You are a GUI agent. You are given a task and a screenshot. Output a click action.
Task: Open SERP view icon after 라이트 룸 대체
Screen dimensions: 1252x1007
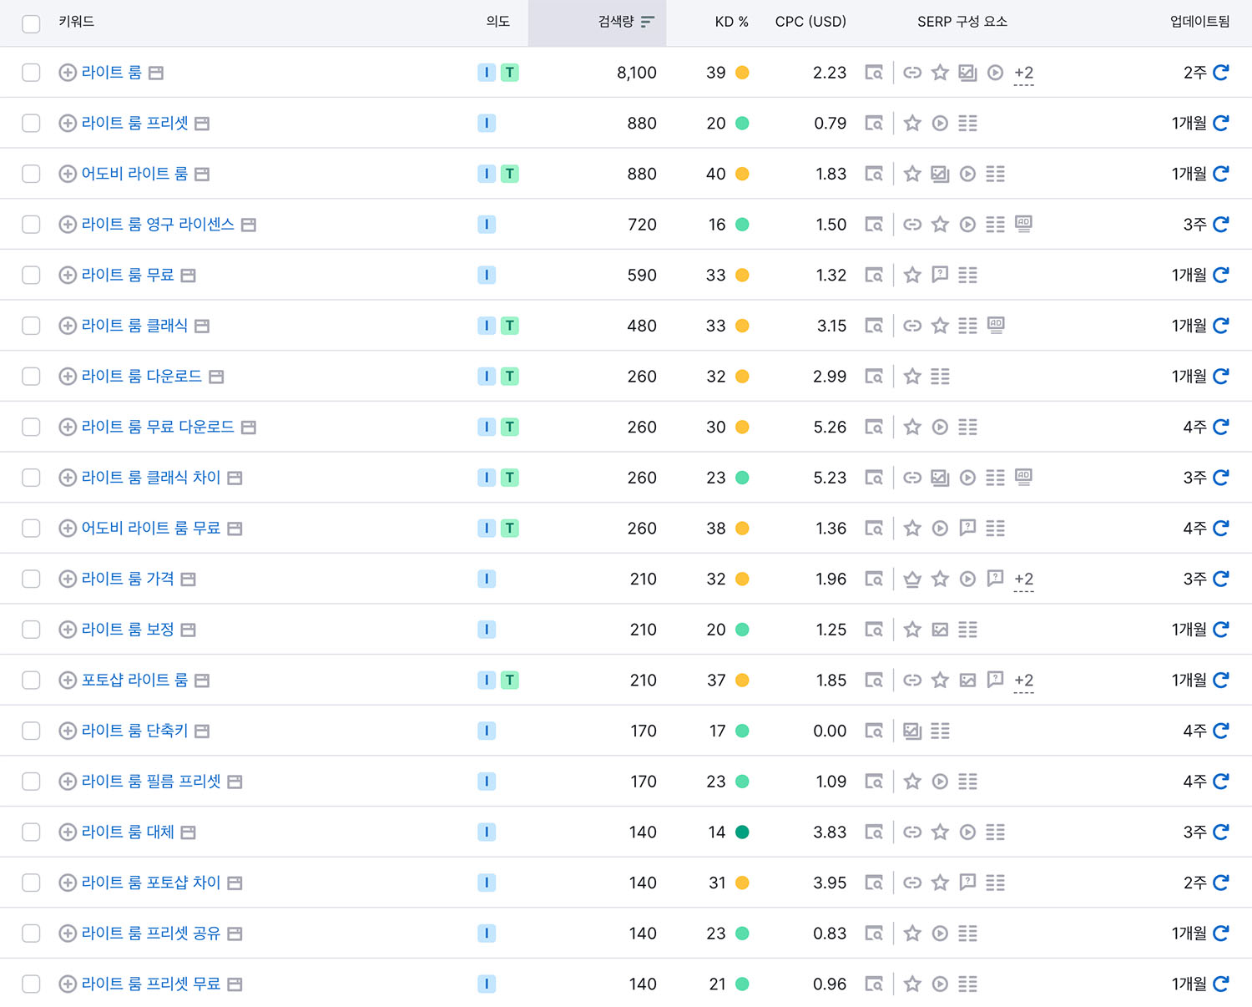188,832
